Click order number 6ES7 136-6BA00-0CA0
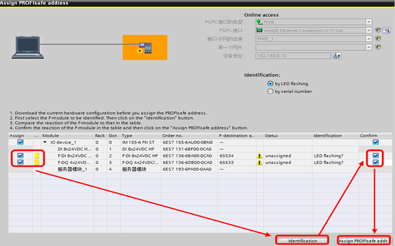 coord(187,156)
